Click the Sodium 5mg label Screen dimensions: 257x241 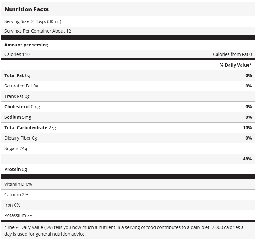[18, 117]
